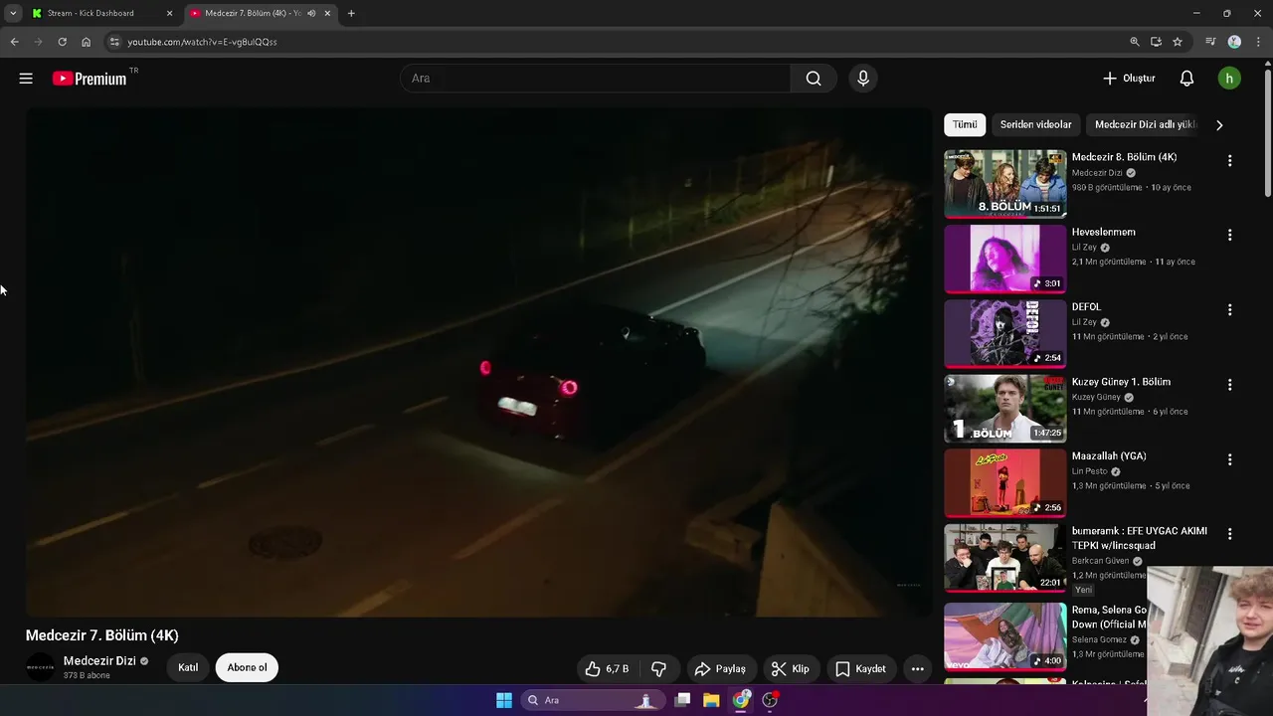Click the YouTube search input field

(595, 79)
